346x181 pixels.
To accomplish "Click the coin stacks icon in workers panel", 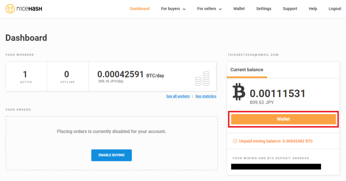I will tap(202, 78).
